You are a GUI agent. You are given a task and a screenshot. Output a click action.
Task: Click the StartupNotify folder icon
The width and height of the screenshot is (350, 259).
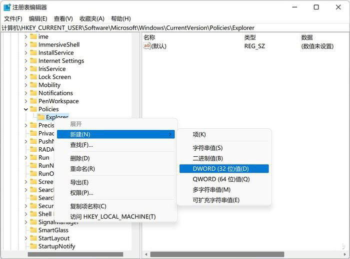tap(33, 246)
